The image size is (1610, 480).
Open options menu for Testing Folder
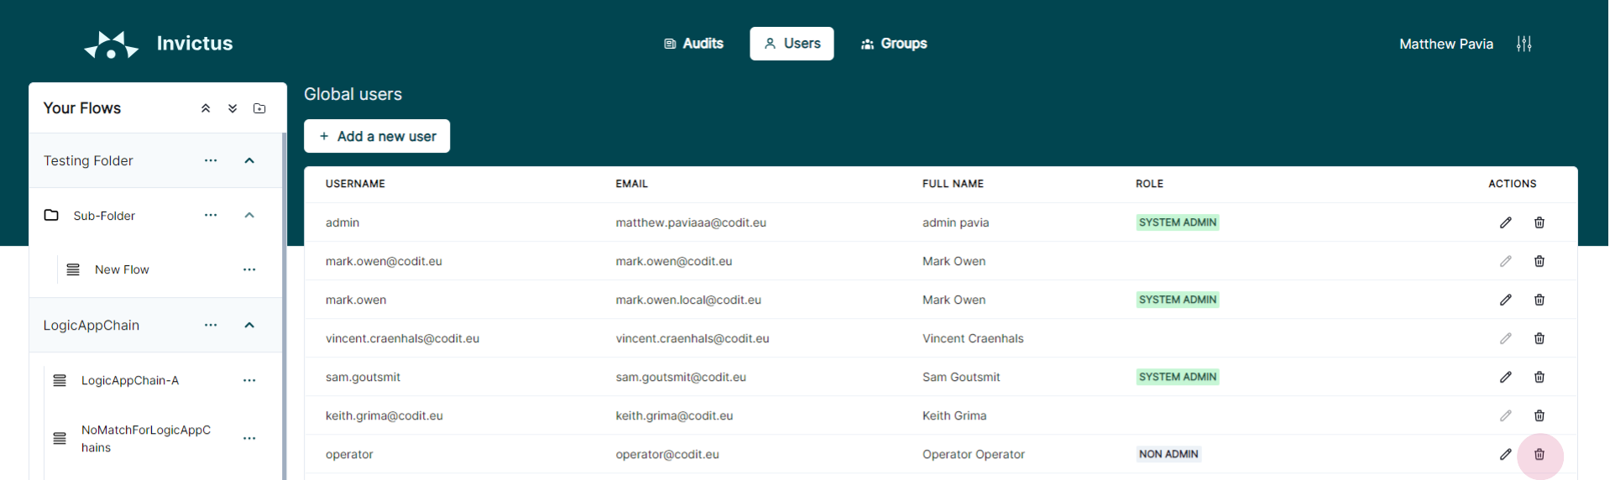211,160
